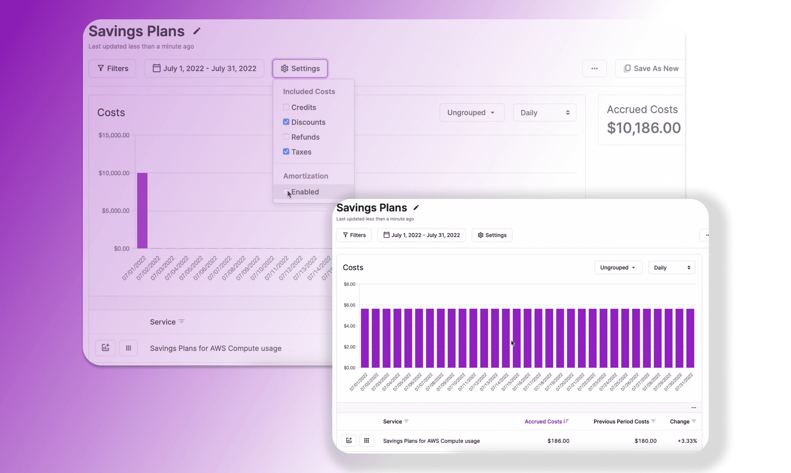Open the three-dots menu next to Save As New

tap(594, 68)
